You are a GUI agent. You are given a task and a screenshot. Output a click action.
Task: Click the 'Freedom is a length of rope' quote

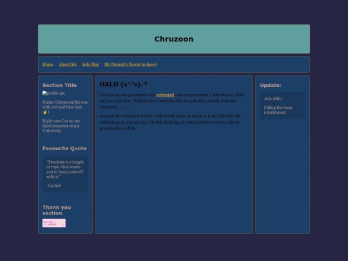point(65,169)
